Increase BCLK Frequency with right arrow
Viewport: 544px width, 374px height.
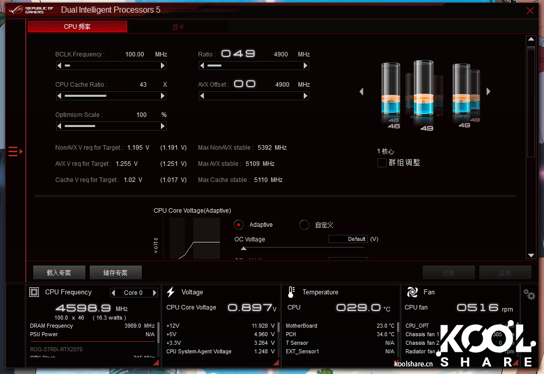click(162, 66)
